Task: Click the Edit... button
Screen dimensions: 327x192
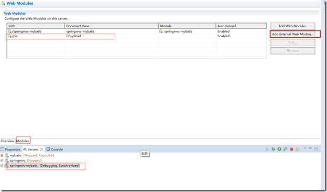Action: point(293,42)
